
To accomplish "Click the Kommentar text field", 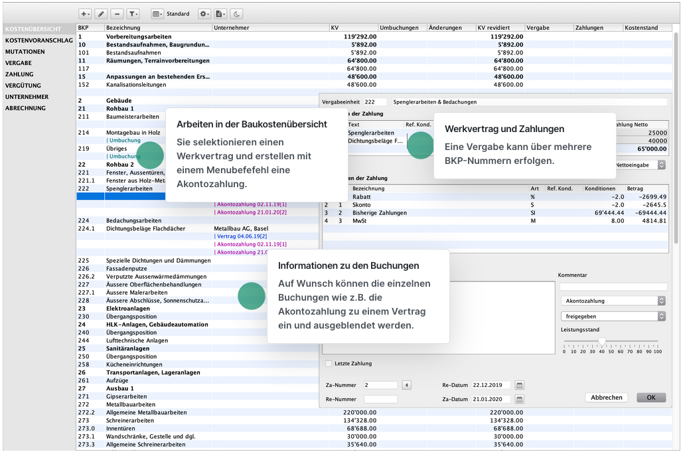I will coord(613,287).
